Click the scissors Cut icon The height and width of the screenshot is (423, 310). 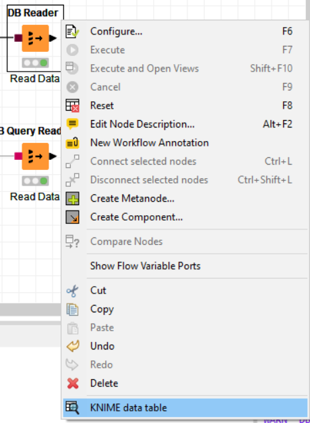click(x=72, y=291)
